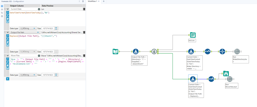Grab the drag handle of Move Files expression

tap(5, 55)
